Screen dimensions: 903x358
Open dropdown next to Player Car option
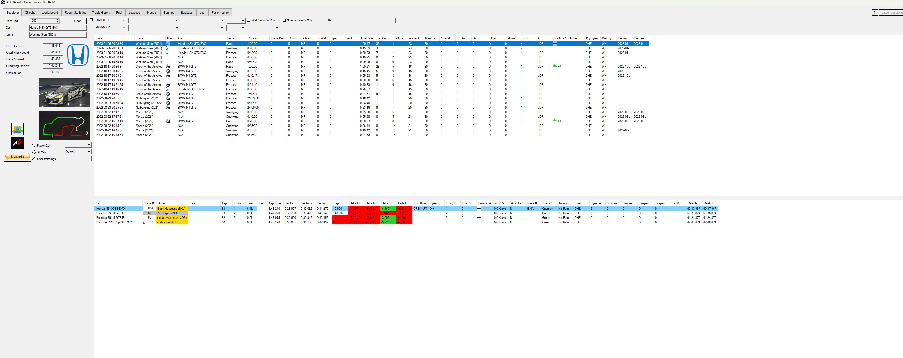click(78, 145)
